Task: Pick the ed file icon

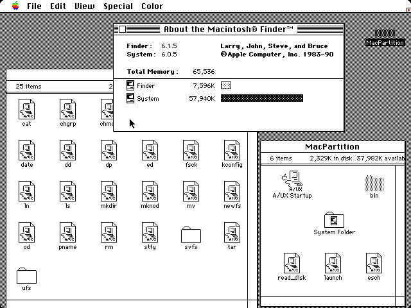Action: coord(150,150)
